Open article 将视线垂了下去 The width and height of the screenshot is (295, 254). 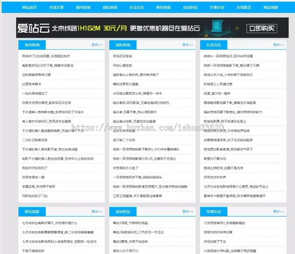click(215, 241)
